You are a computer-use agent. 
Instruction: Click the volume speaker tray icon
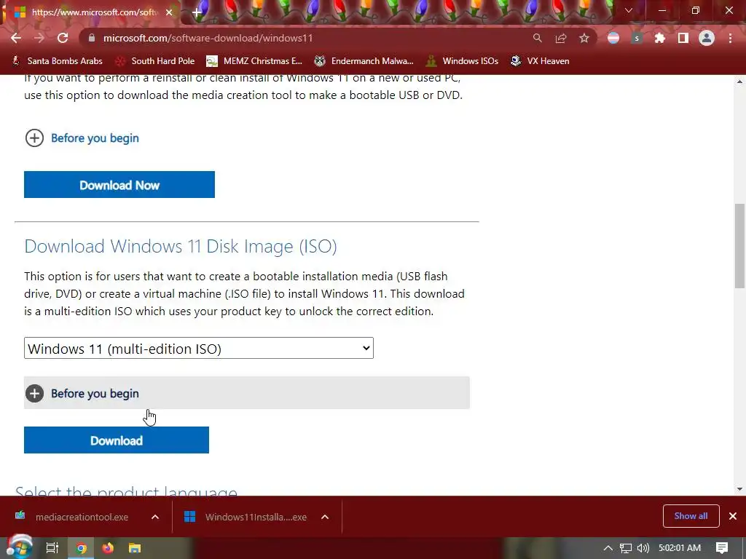(x=643, y=548)
